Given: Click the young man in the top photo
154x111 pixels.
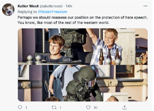Looking at the screenshot, I should click(55, 48).
